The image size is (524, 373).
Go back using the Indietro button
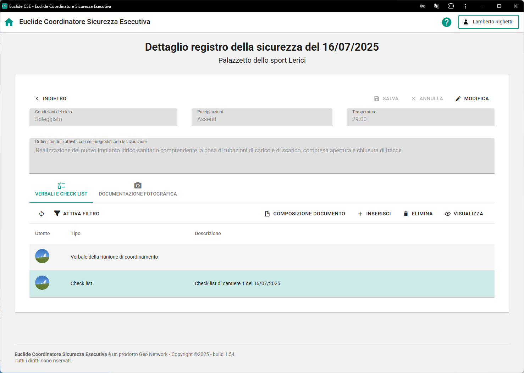click(x=51, y=98)
